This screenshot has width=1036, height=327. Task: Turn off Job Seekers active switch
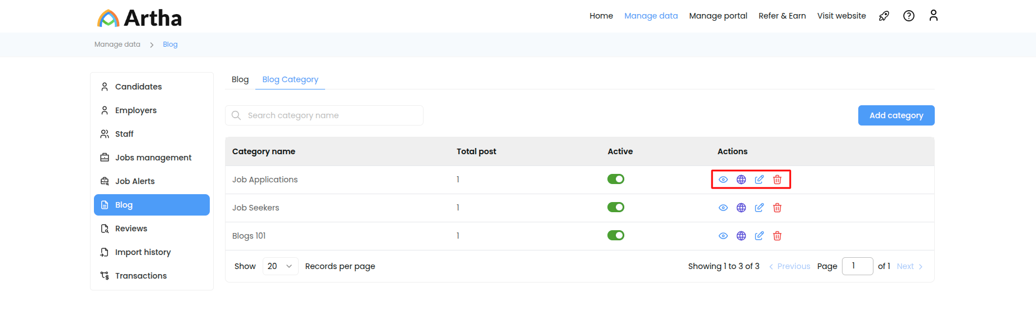click(615, 207)
